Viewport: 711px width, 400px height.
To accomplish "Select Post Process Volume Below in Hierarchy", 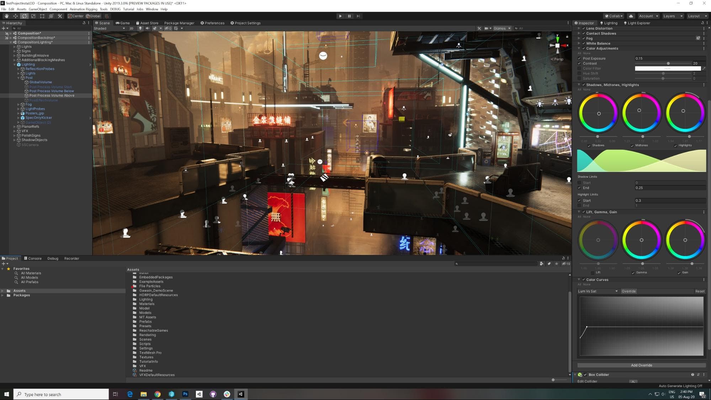I will (52, 91).
